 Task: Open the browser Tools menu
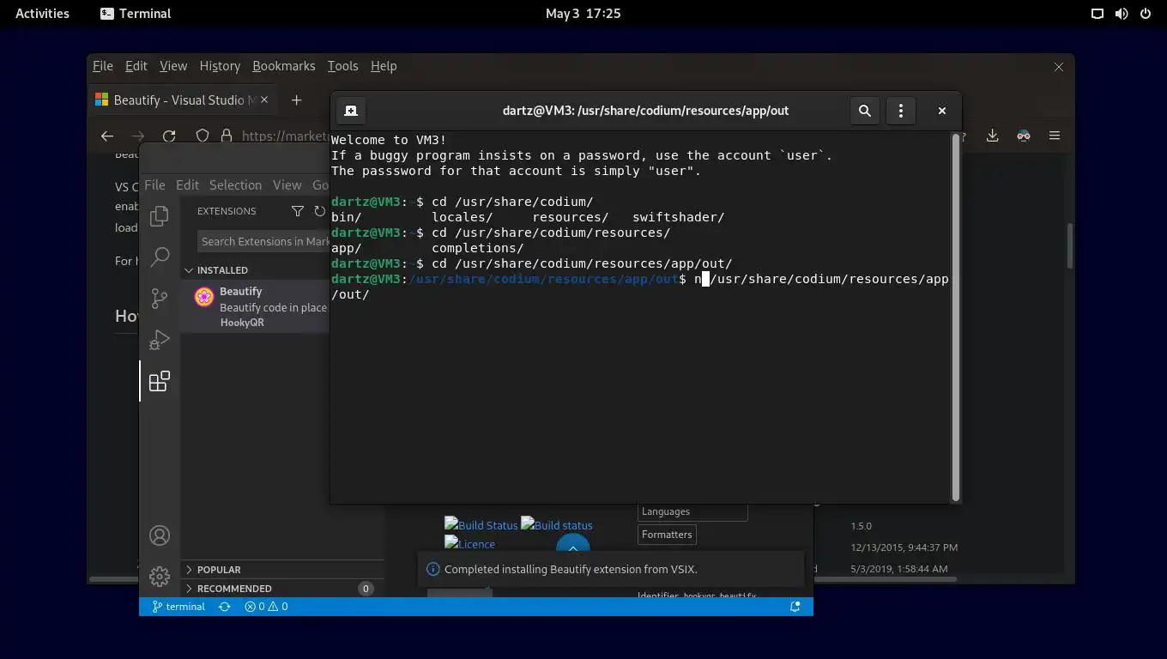pos(342,66)
